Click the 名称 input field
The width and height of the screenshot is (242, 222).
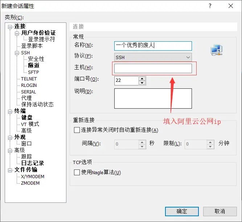tap(153, 46)
